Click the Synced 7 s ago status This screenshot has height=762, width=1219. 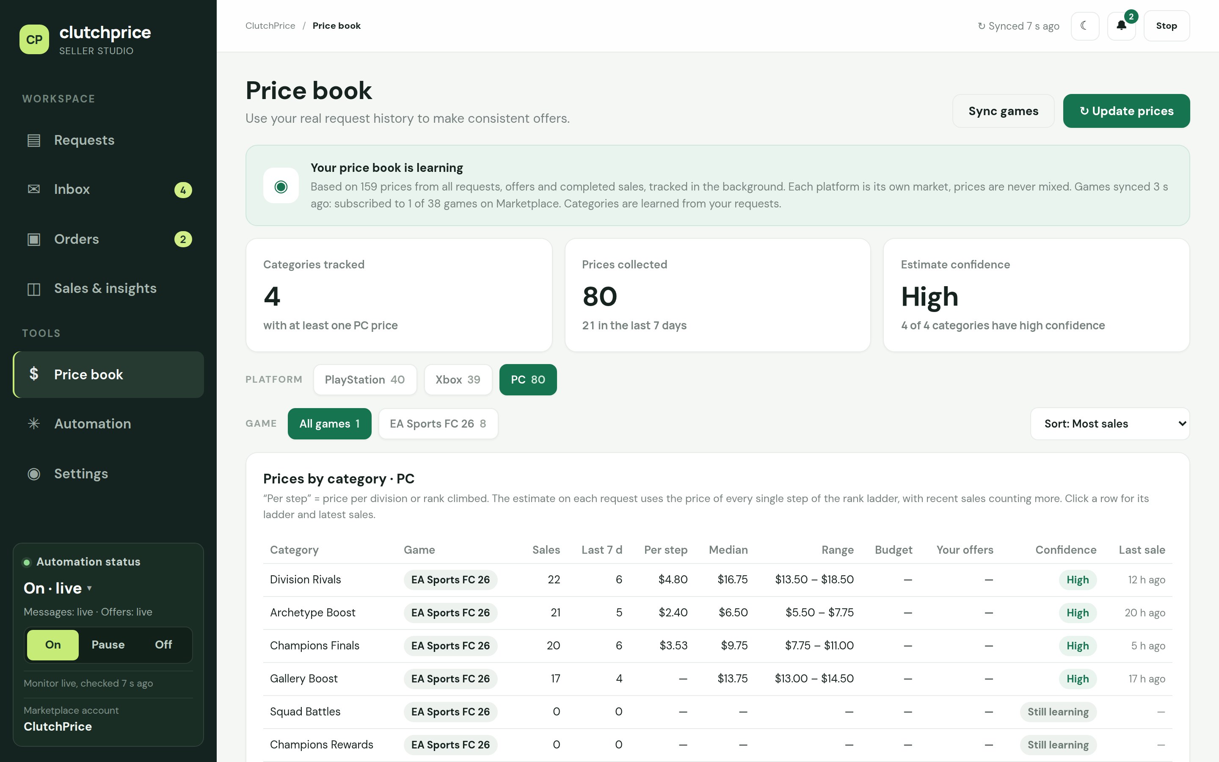coord(1018,26)
